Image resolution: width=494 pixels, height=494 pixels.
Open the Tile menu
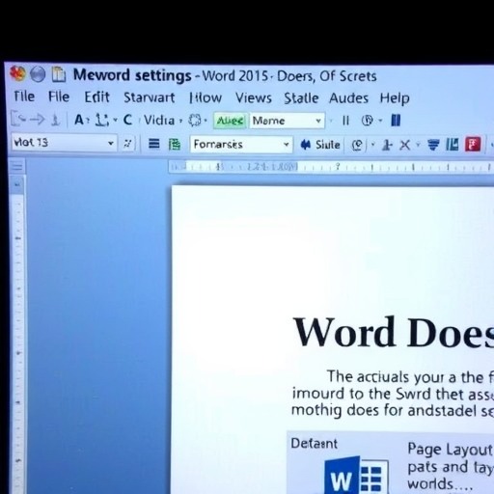(24, 96)
